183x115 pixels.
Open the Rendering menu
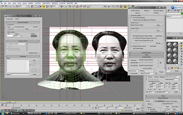coord(55,3)
